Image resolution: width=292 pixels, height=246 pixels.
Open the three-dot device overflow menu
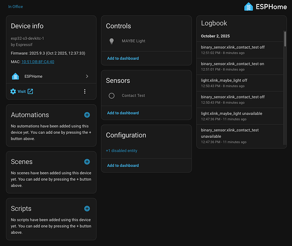(85, 92)
